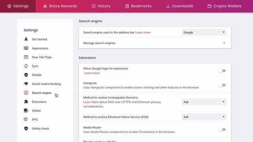Click Learn more beside address bar search engine
This screenshot has height=142, width=253.
pyautogui.click(x=143, y=32)
